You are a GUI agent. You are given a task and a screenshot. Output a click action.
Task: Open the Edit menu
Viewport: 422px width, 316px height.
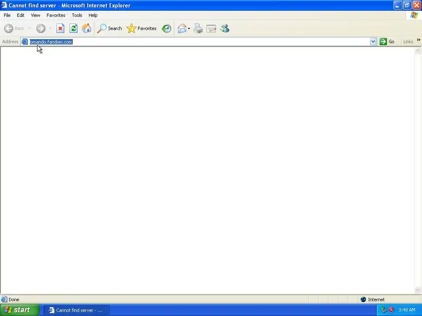coord(21,15)
